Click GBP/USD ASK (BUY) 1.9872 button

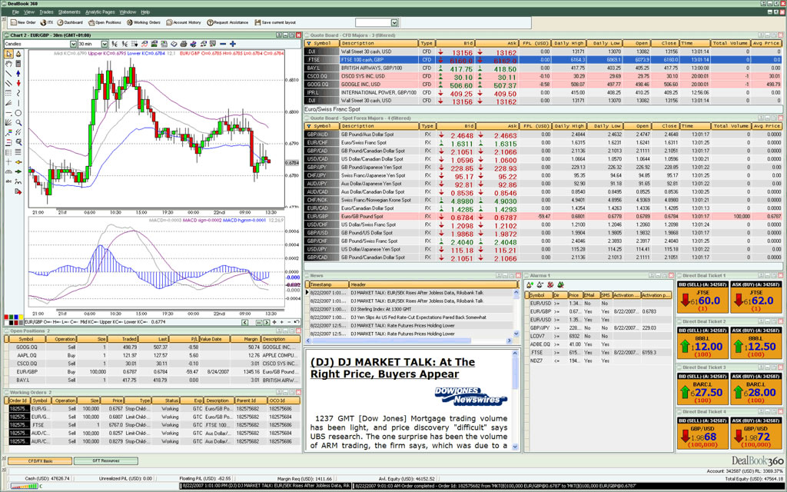[x=756, y=434]
